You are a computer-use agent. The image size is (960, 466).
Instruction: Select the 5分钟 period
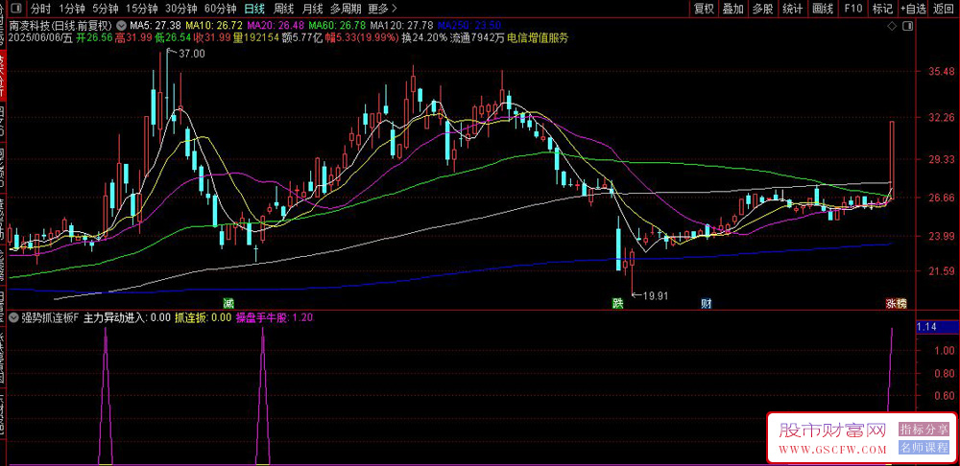(106, 9)
